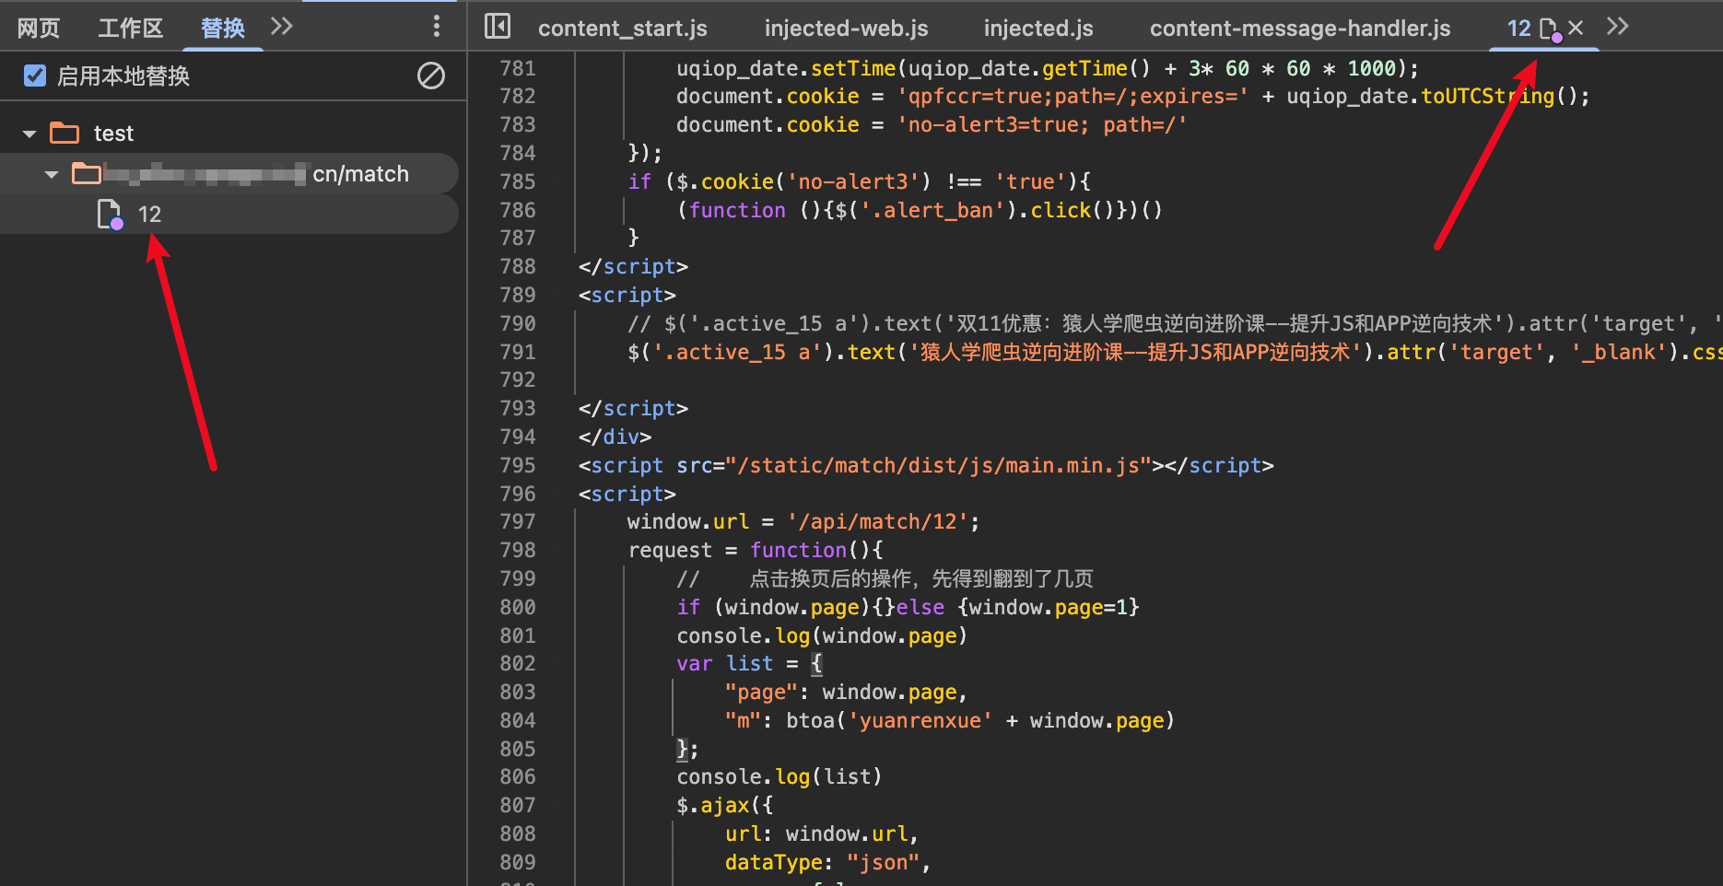Collapse the cn/match folder
Screen dimensions: 1723x886
[52, 174]
